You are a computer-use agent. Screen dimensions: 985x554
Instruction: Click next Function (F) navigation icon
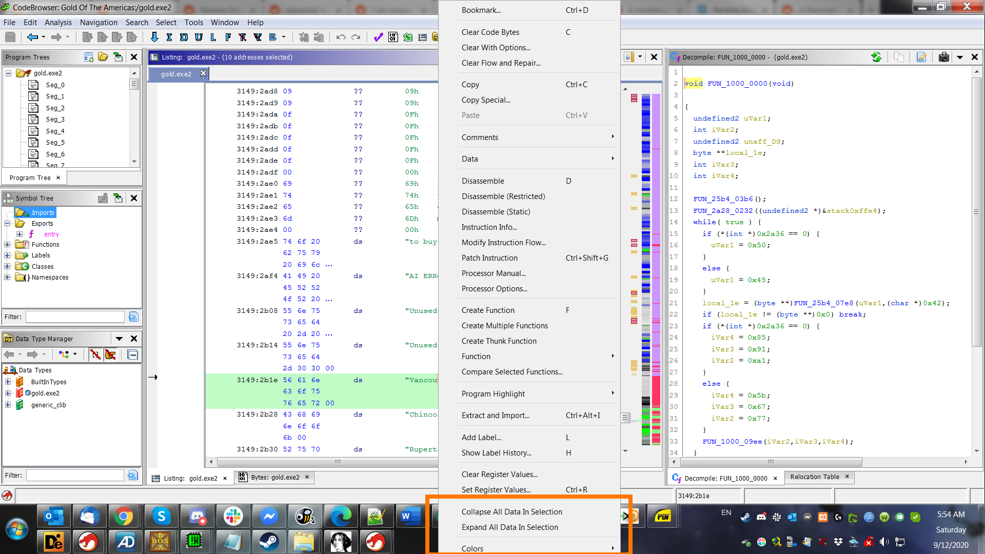tap(228, 37)
